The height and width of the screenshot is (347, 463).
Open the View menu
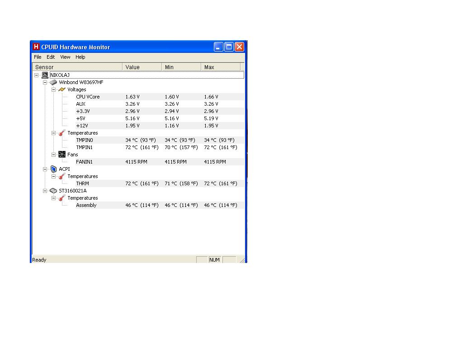tap(65, 57)
